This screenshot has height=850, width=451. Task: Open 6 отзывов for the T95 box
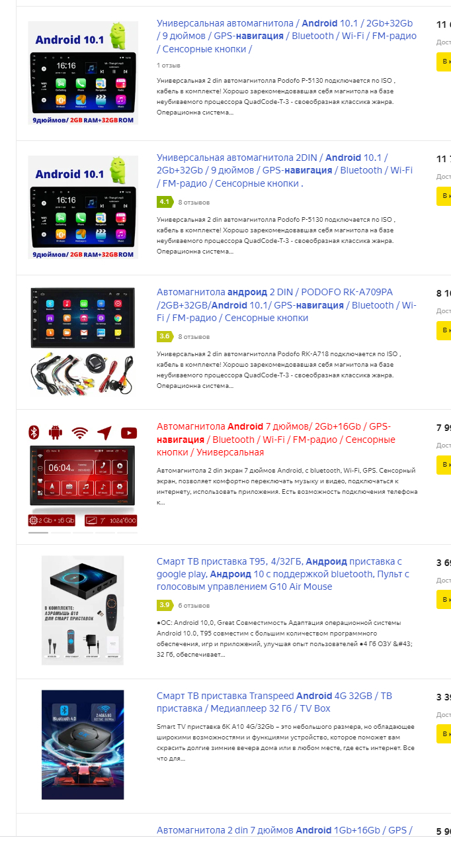click(194, 606)
